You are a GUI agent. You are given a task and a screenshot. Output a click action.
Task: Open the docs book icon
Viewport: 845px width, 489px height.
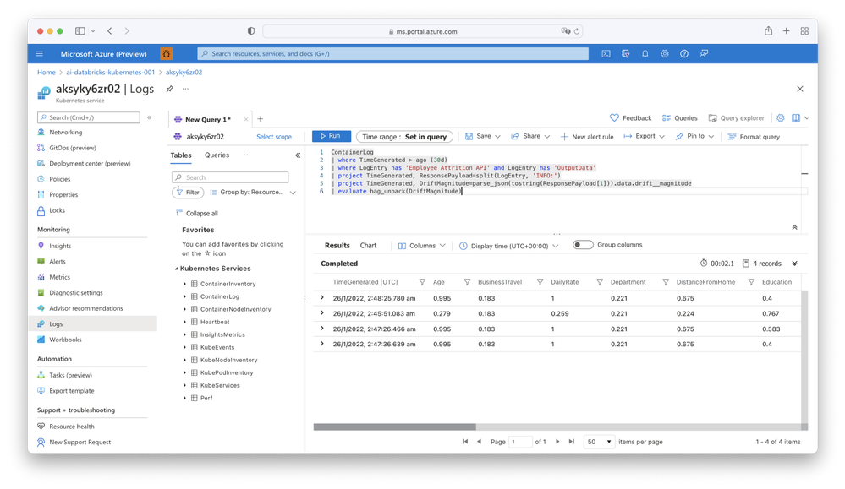[x=796, y=117]
